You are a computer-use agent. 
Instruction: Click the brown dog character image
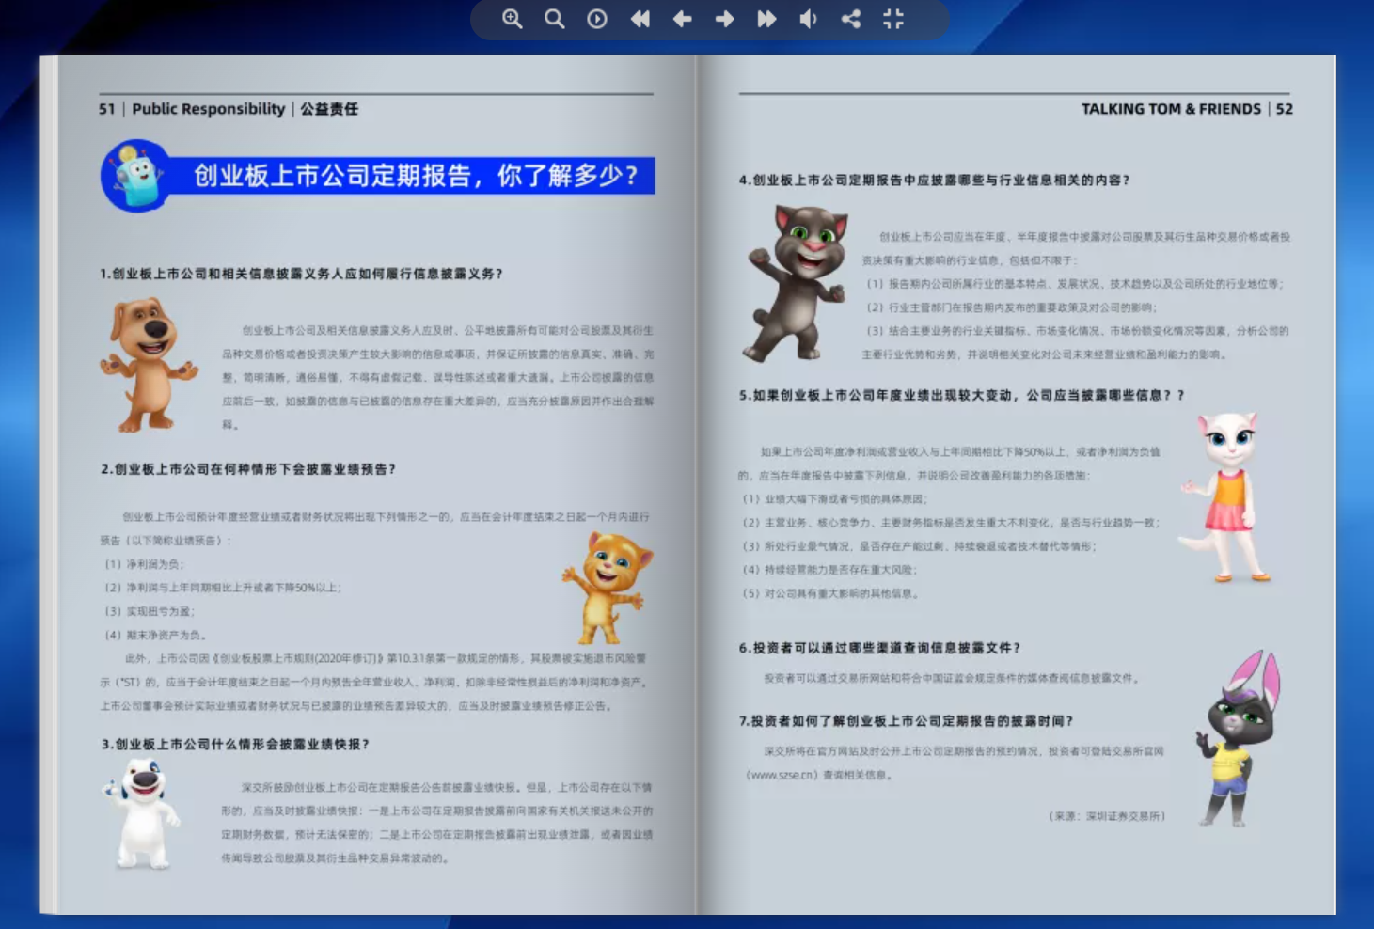coord(148,364)
